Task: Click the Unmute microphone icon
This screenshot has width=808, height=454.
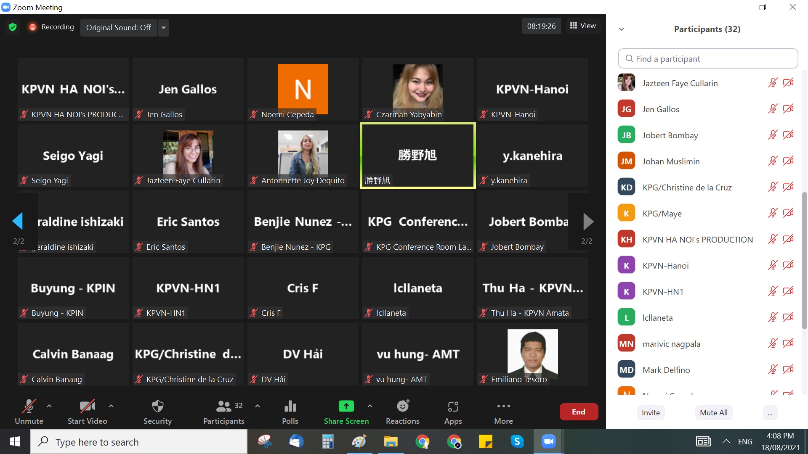Action: [29, 406]
